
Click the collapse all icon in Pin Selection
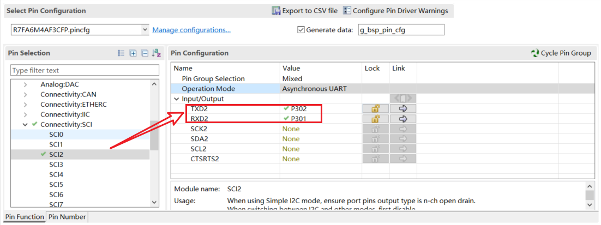click(x=145, y=53)
